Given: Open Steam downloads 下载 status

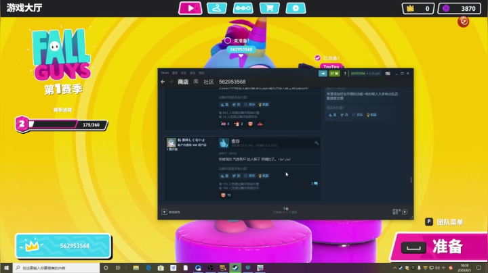Looking at the screenshot, I should (285, 211).
